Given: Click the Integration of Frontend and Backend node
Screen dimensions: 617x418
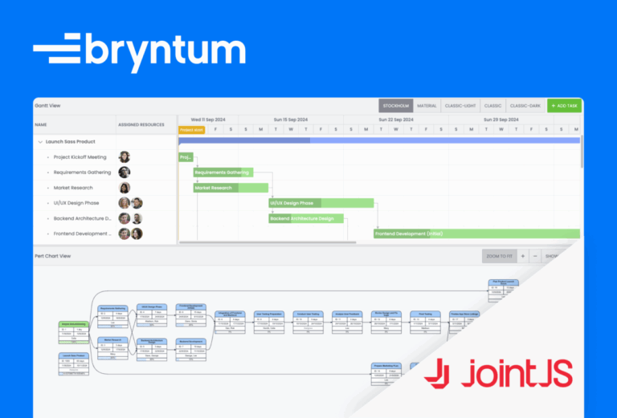Looking at the screenshot, I should coord(230,323).
